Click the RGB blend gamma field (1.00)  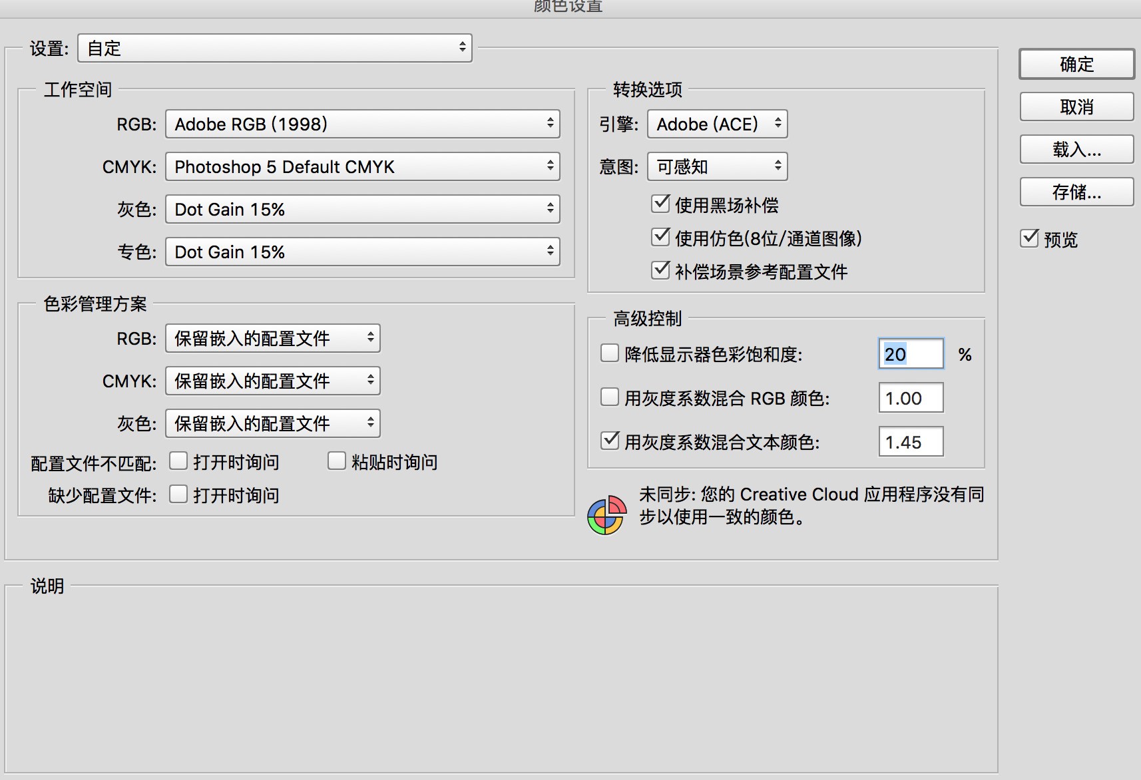(911, 398)
